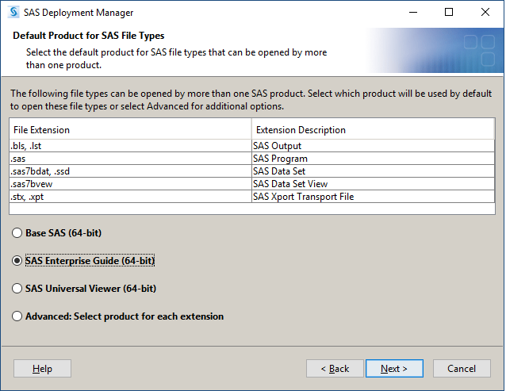Open Help for this dialog
The height and width of the screenshot is (391, 506).
coord(43,369)
